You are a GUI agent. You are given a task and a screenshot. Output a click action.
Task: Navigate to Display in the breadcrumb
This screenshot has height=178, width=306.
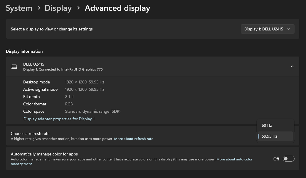tap(58, 8)
